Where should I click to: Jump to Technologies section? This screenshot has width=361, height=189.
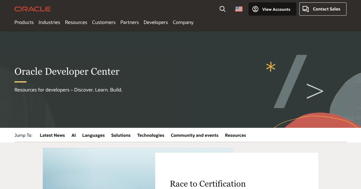[x=151, y=135]
